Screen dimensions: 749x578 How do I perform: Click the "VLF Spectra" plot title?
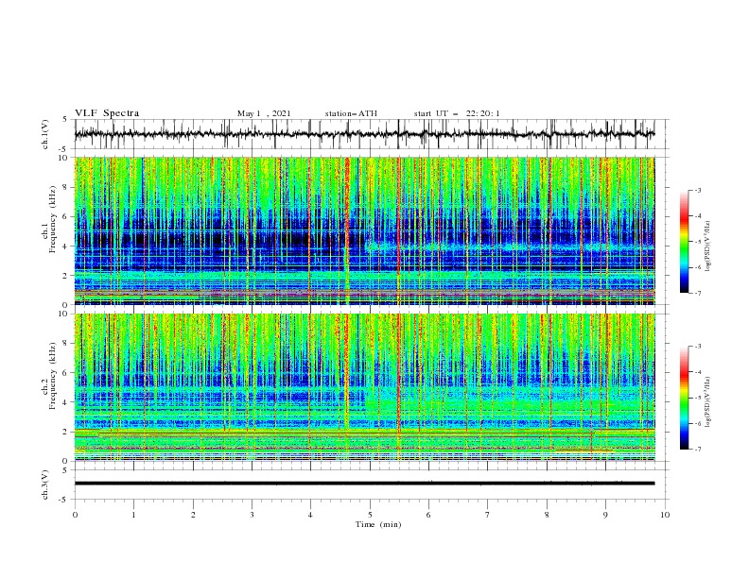107,113
